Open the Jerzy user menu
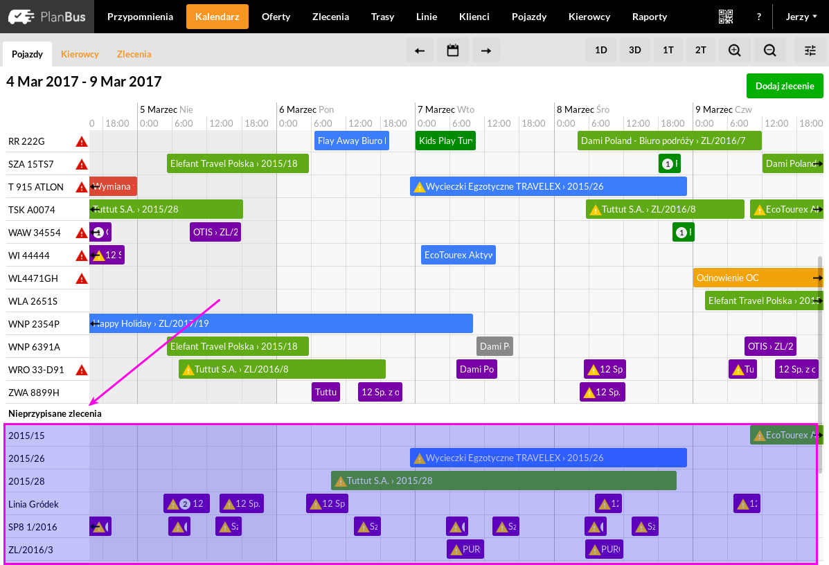829x565 pixels. [801, 17]
